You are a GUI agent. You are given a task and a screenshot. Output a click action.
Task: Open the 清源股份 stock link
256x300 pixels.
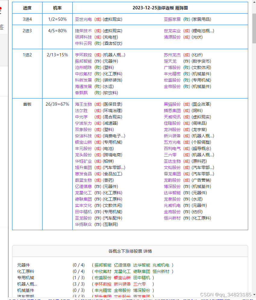[x=172, y=37]
